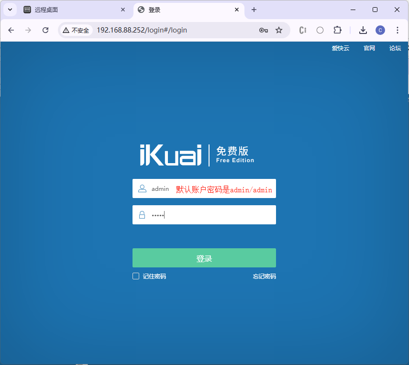This screenshot has width=409, height=365.
Task: Enable the 记住密码 checkbox
Action: [136, 276]
